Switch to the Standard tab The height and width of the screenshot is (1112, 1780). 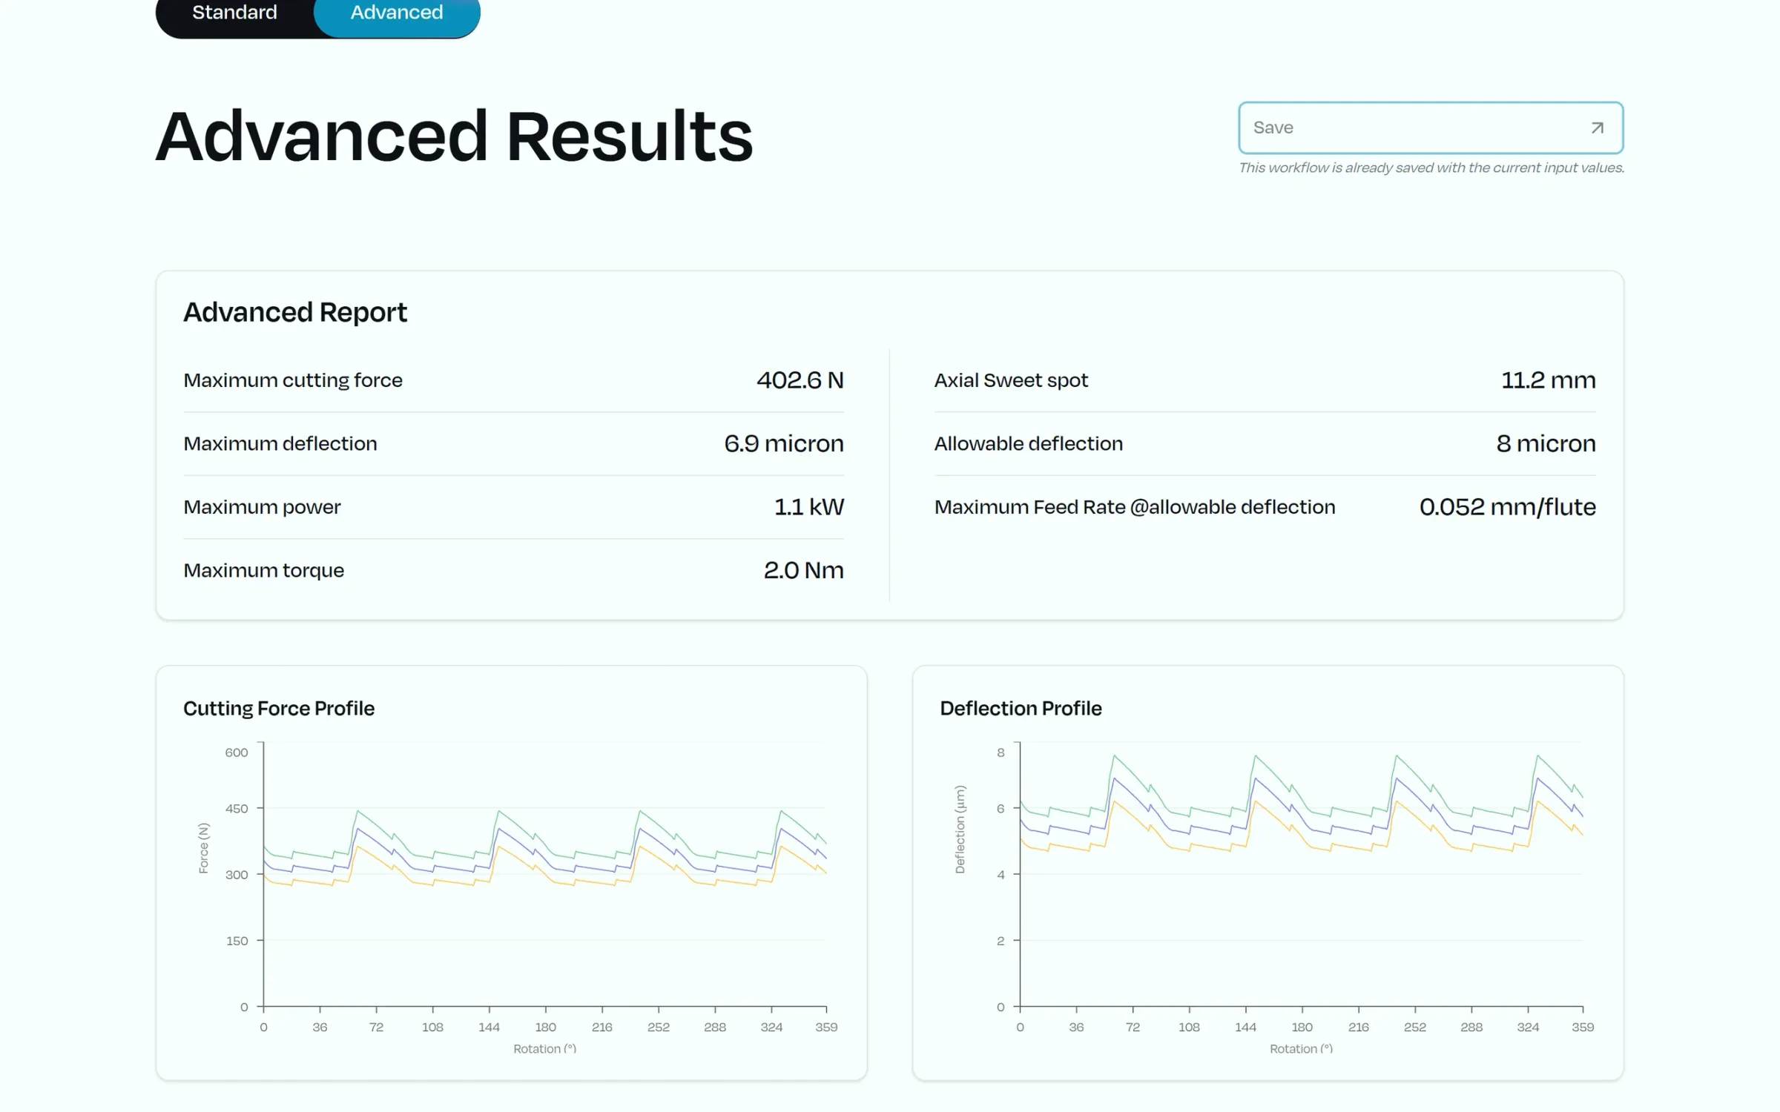pos(234,13)
